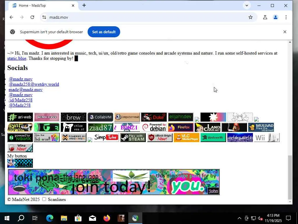Close the Home - MadzTop tab
The height and width of the screenshot is (224, 298).
(x=73, y=6)
